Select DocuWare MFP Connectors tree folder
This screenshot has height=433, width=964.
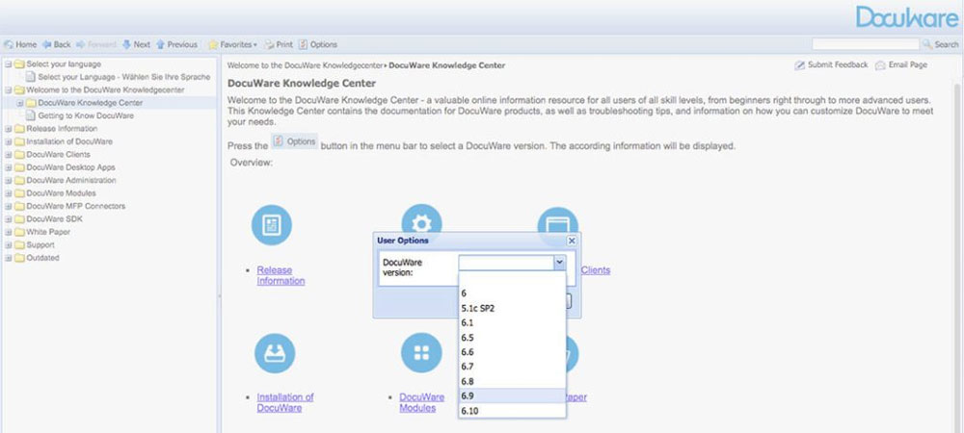click(x=75, y=206)
